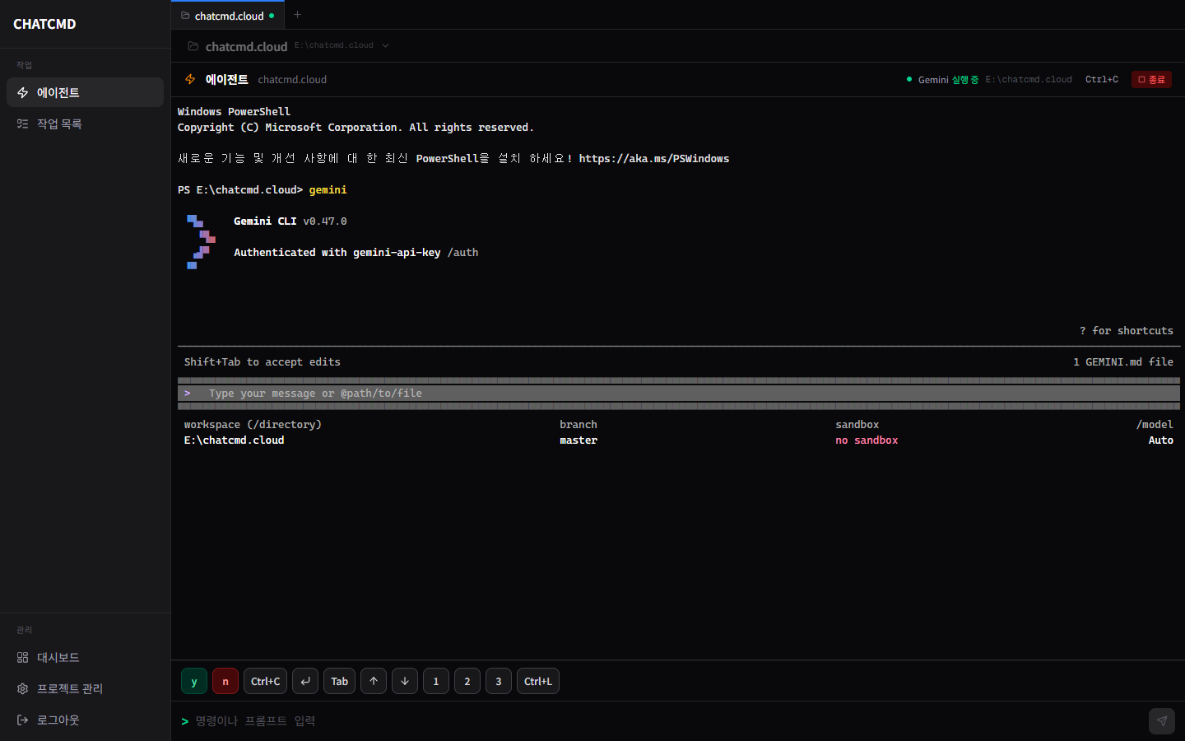Click the 'no sandbox' status text
The height and width of the screenshot is (741, 1185).
point(867,440)
